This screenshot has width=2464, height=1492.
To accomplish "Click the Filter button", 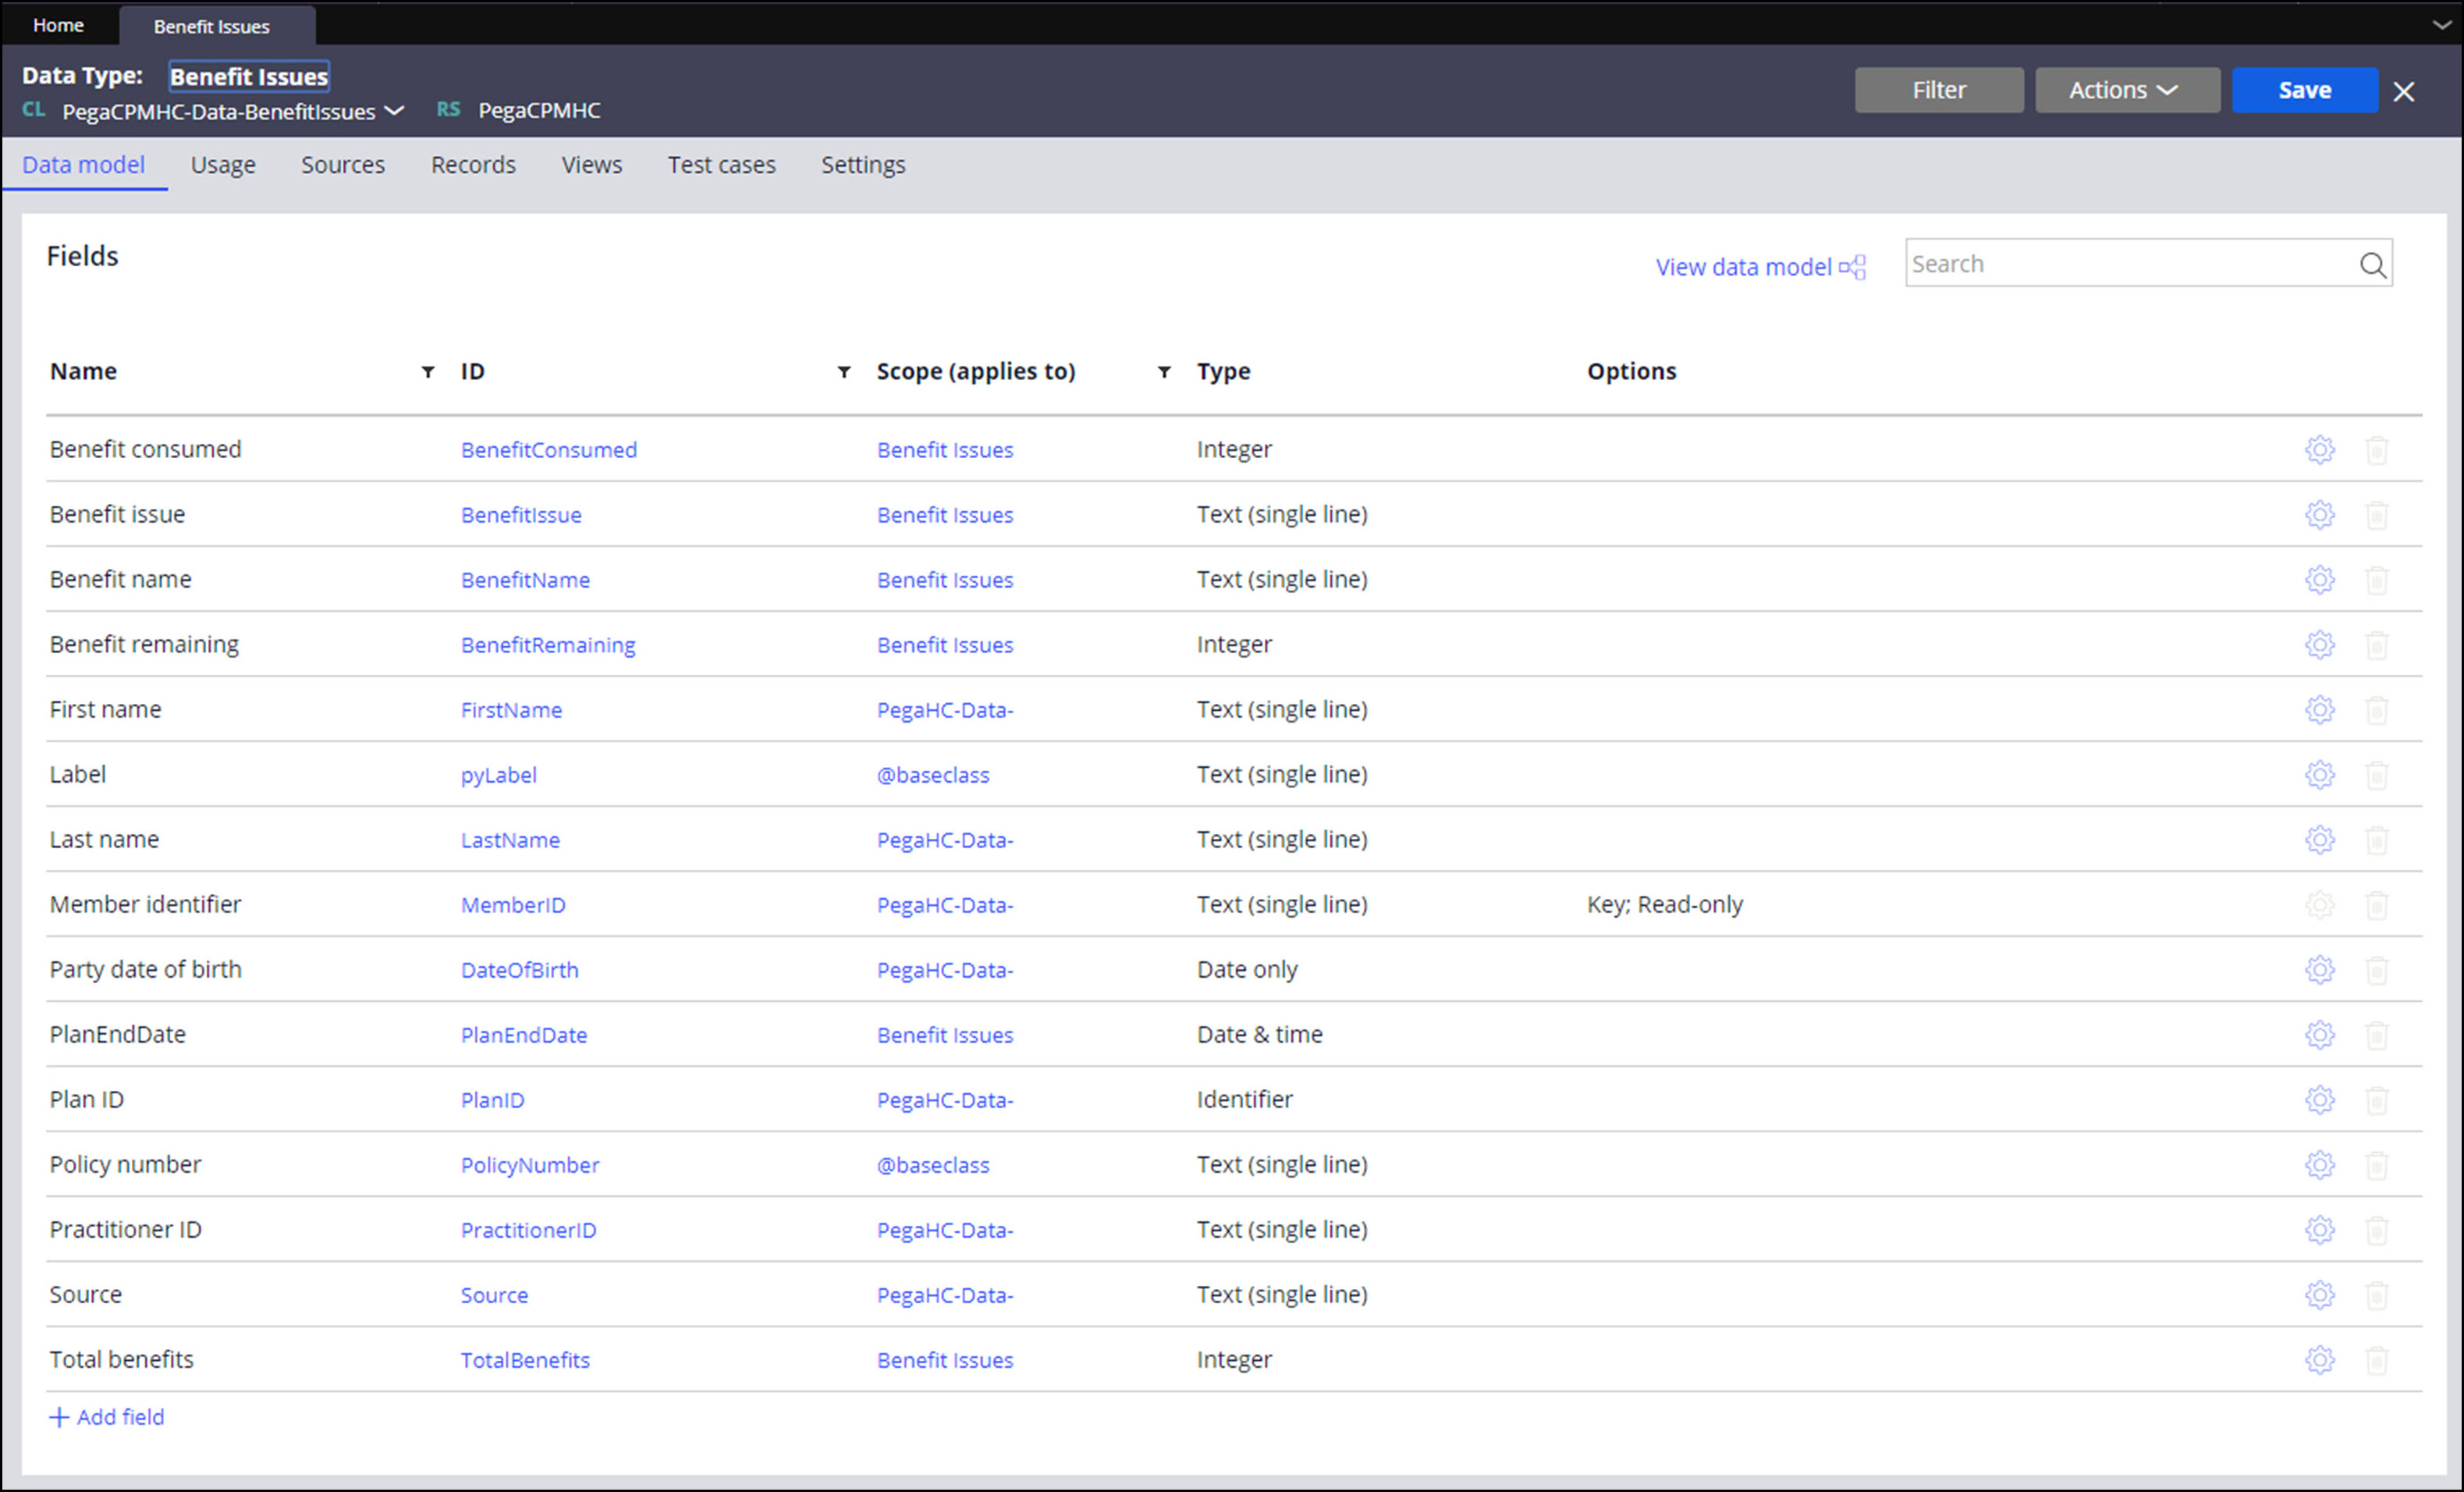I will pos(1938,90).
